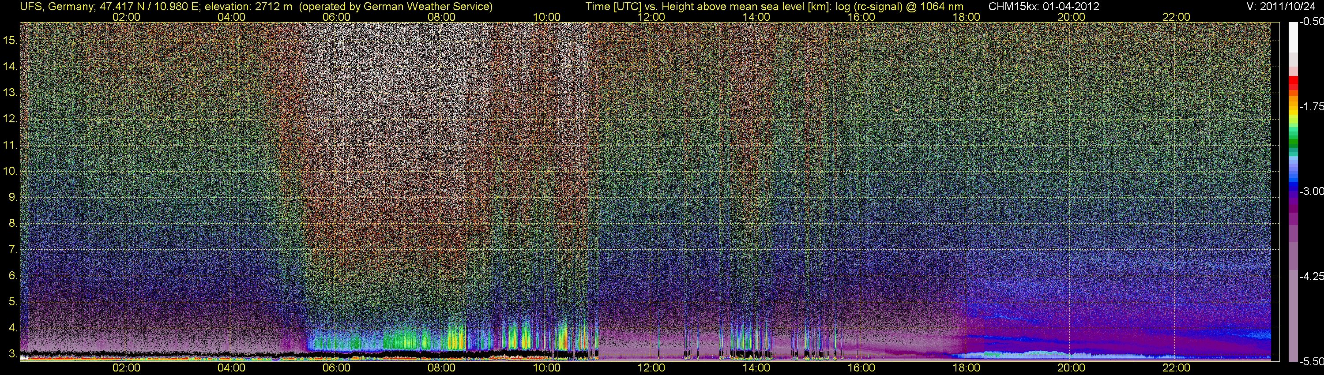Image resolution: width=1324 pixels, height=375 pixels.
Task: Select the 15 km height axis label
Action: pos(10,41)
